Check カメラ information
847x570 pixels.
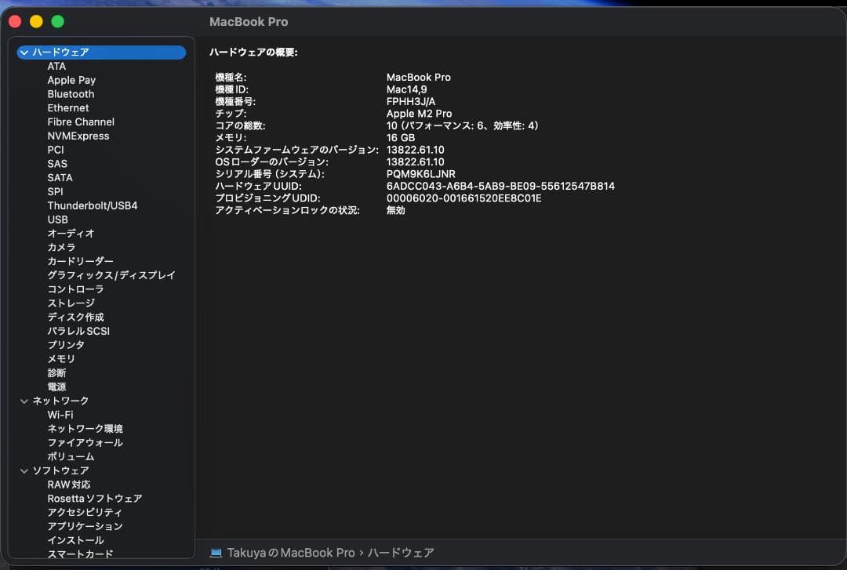[x=60, y=247]
